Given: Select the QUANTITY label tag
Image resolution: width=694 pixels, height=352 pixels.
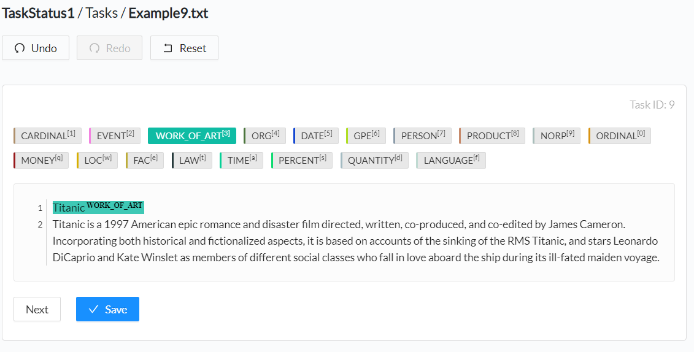Looking at the screenshot, I should (374, 161).
